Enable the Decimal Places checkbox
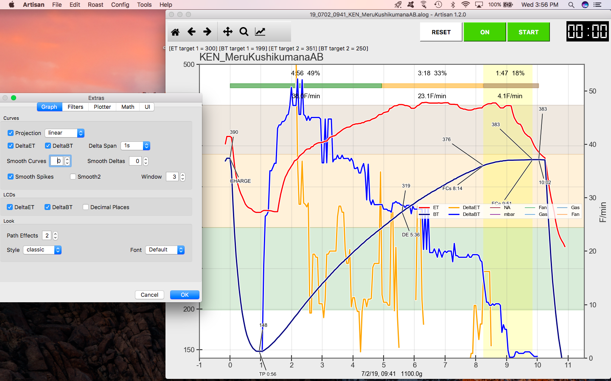 (x=86, y=207)
